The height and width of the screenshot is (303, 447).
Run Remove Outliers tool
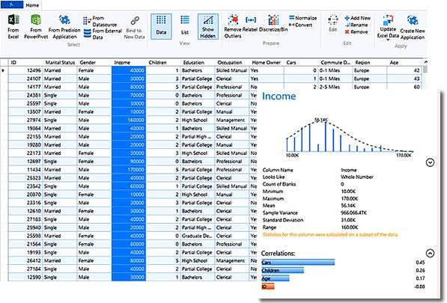point(233,26)
